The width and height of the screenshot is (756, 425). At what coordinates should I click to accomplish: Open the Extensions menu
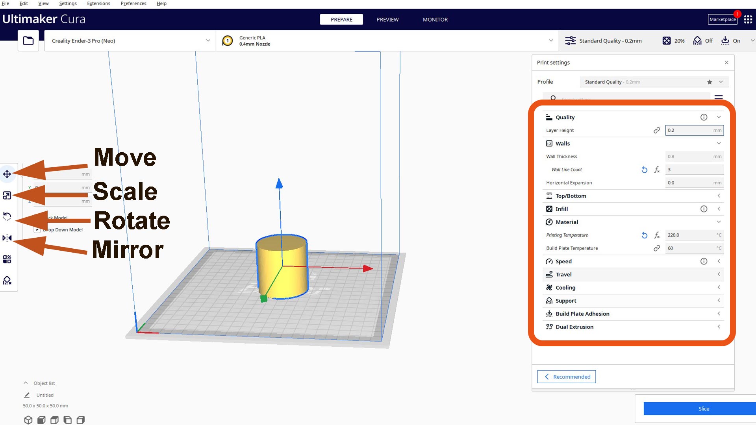98,4
